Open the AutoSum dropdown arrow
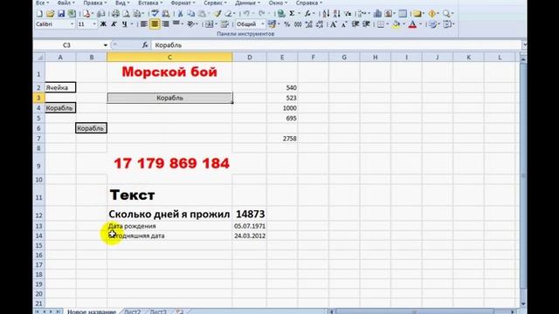The width and height of the screenshot is (559, 314). pyautogui.click(x=299, y=14)
